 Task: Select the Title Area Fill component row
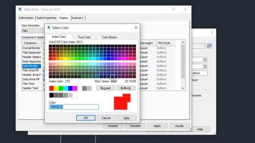[31, 70]
